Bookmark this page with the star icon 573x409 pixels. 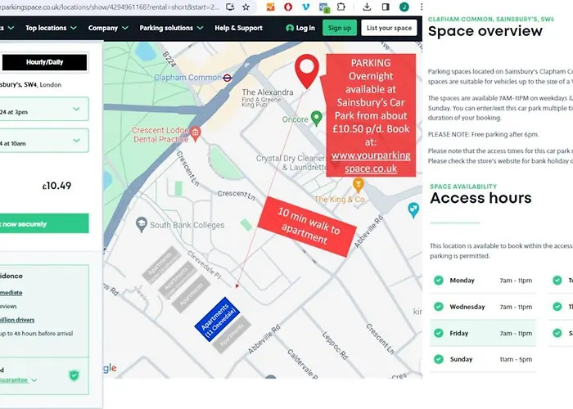[x=246, y=7]
